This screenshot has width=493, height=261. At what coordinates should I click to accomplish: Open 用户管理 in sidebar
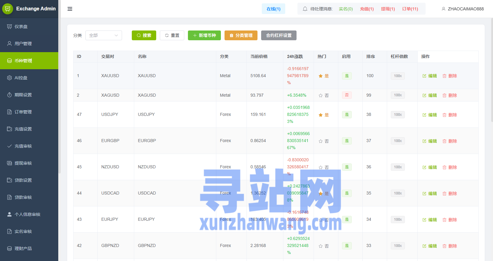click(29, 44)
